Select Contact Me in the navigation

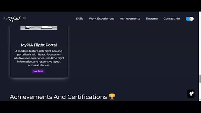point(171,19)
